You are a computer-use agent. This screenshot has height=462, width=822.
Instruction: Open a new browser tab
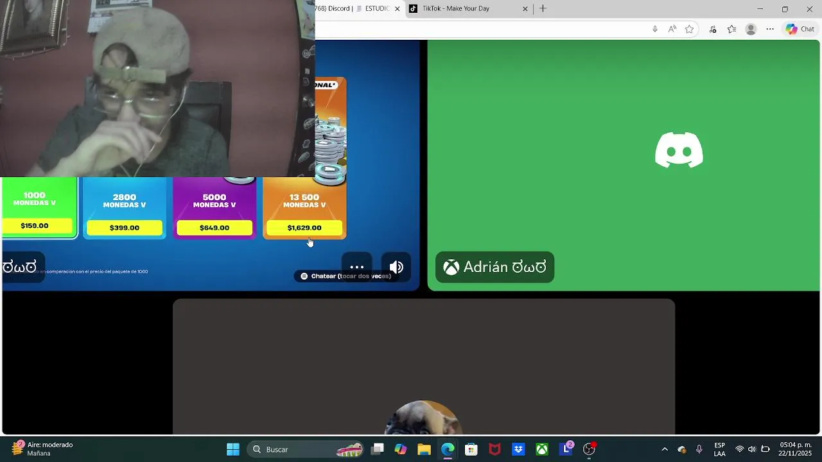click(543, 8)
